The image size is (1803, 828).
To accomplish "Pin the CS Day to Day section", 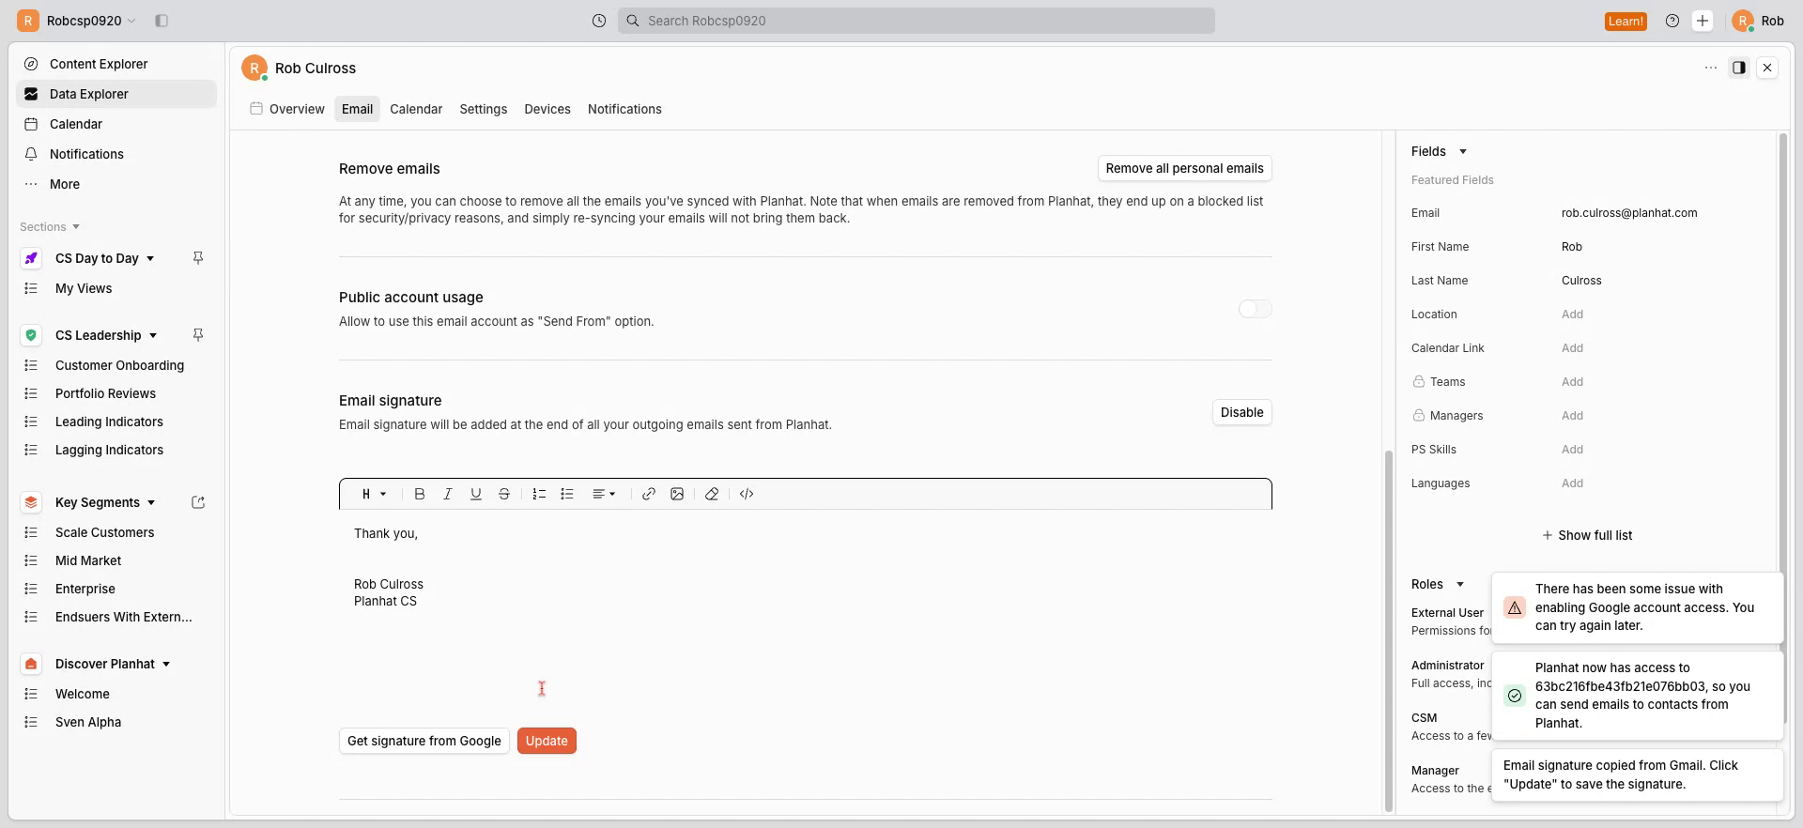I will point(198,258).
